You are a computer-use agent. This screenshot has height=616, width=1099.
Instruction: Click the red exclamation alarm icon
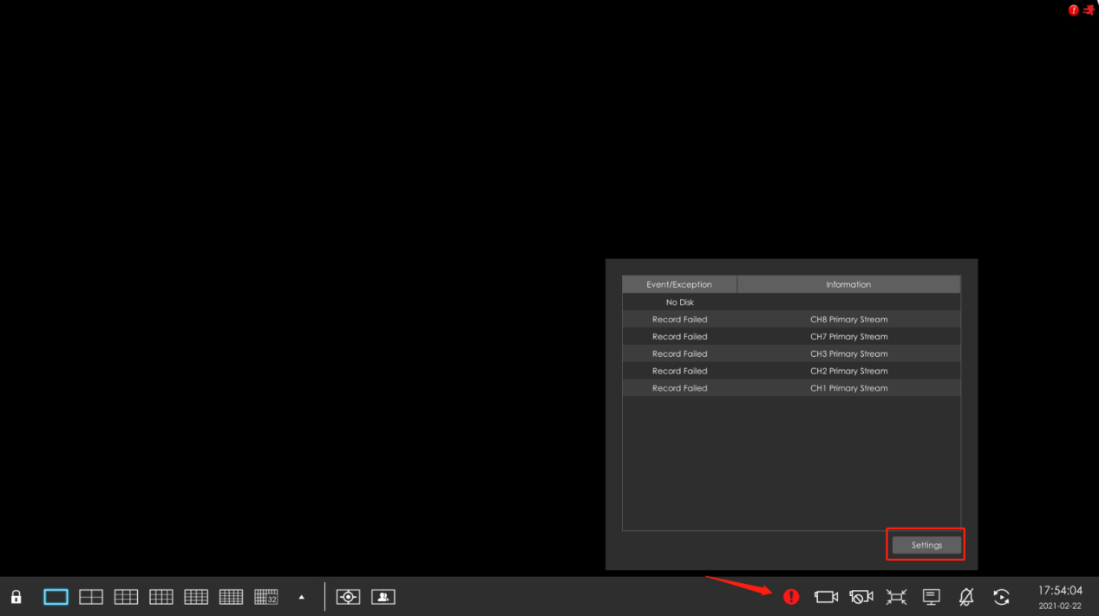[x=791, y=597]
